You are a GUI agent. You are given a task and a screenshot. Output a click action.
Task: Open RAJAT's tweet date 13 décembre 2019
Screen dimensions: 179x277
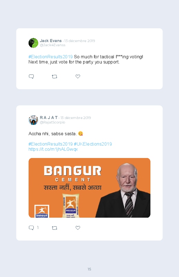pos(76,118)
